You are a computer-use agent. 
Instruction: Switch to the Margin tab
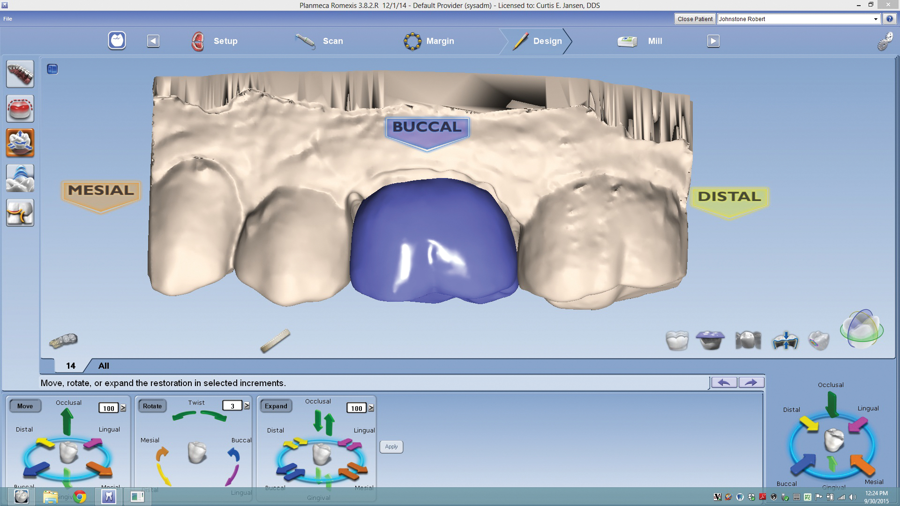click(429, 41)
